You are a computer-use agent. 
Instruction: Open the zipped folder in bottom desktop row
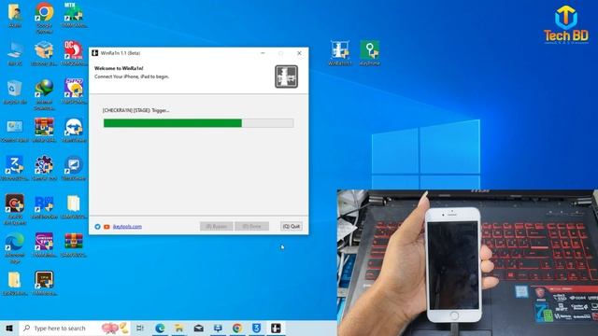(x=15, y=284)
